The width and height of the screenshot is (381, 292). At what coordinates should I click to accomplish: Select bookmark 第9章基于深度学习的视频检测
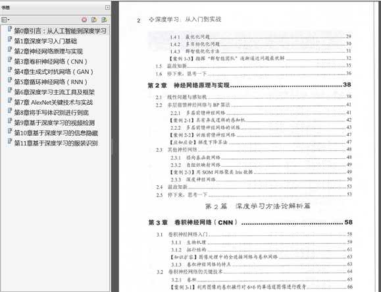(55, 123)
